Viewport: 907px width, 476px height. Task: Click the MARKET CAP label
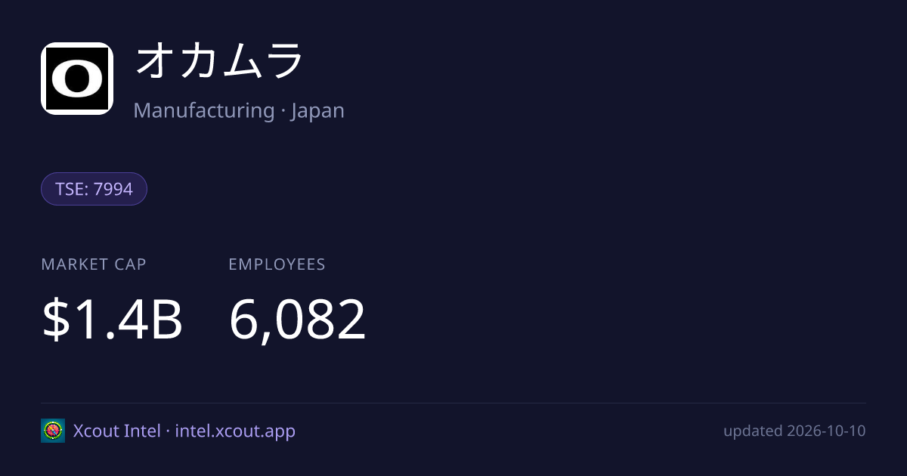coord(94,264)
